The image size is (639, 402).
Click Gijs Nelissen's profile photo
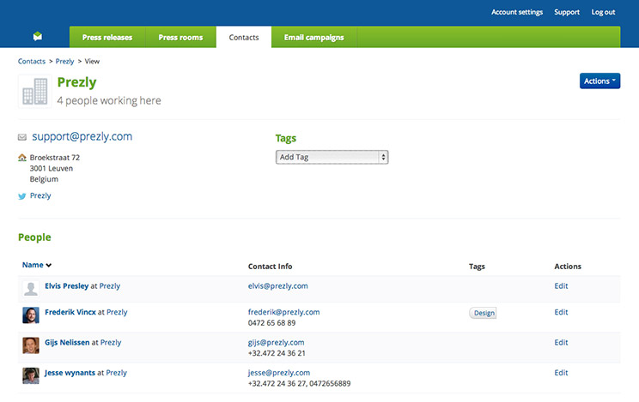31,345
